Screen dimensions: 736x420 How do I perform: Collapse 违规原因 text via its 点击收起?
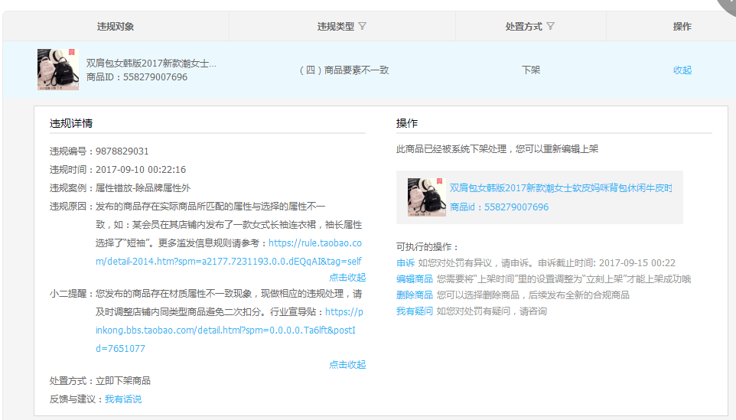point(347,277)
